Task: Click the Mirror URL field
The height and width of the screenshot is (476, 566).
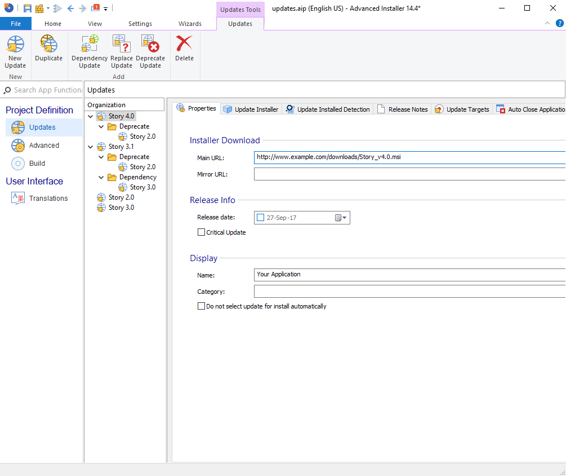Action: pos(409,174)
